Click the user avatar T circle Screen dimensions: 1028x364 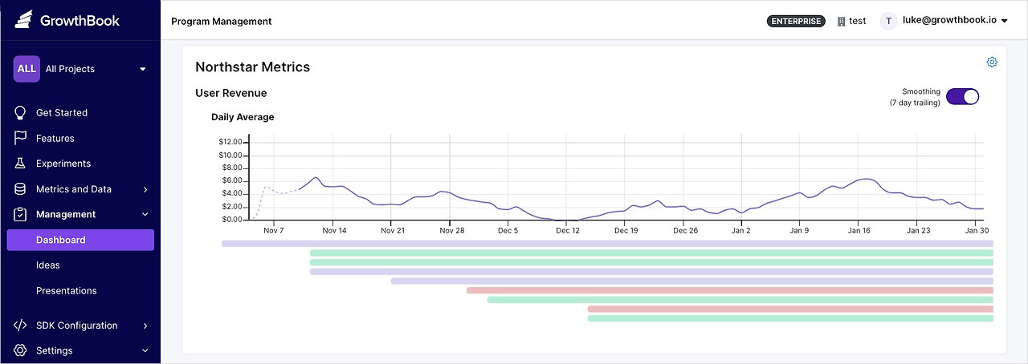point(888,22)
